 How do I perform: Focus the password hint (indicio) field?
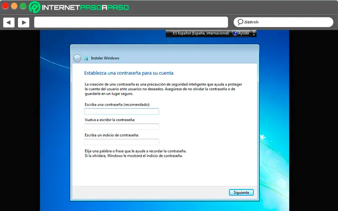[x=122, y=142]
